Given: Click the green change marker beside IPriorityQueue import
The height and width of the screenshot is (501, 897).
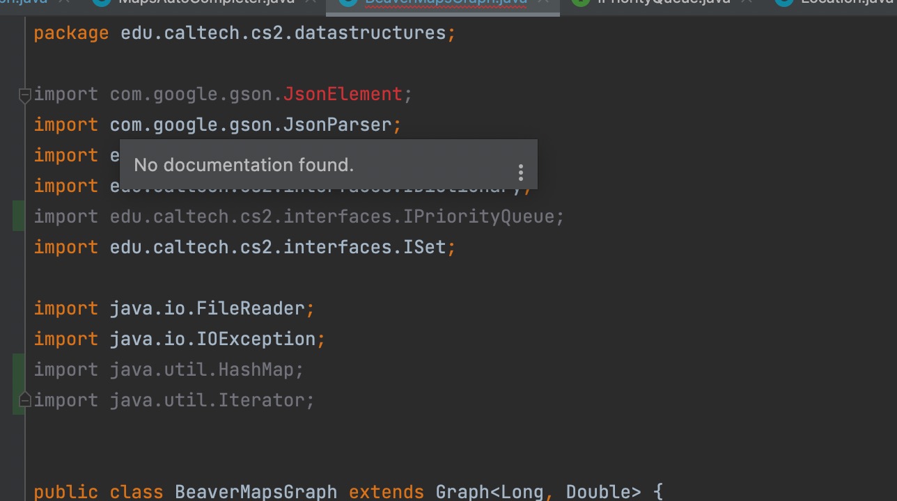Looking at the screenshot, I should click(x=18, y=216).
